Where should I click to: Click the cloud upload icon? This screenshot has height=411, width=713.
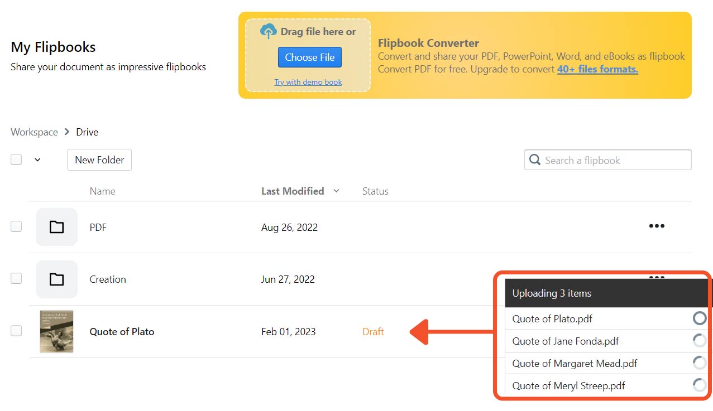269,31
